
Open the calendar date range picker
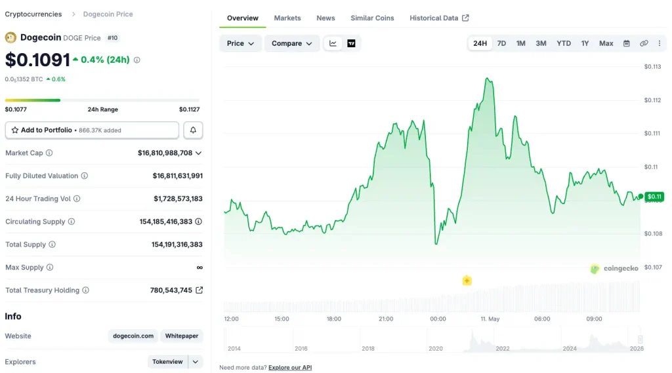[x=627, y=43]
